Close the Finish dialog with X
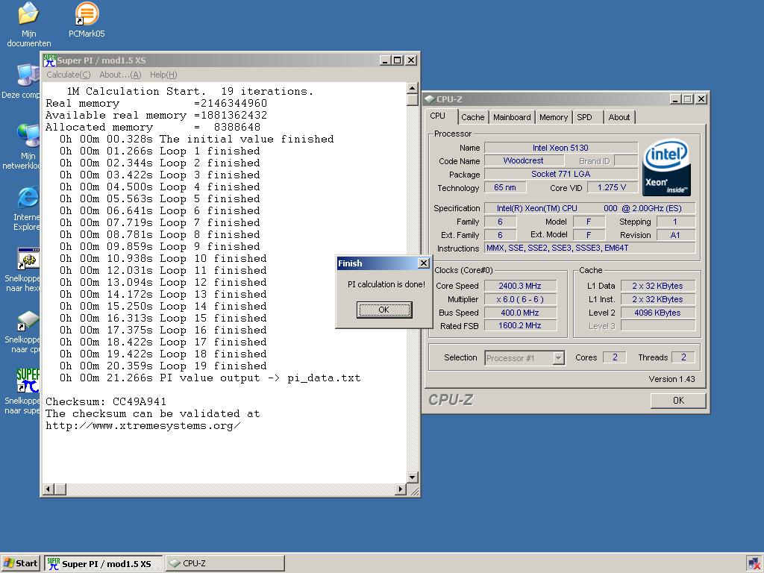Screen dimensions: 764x573 click(424, 263)
